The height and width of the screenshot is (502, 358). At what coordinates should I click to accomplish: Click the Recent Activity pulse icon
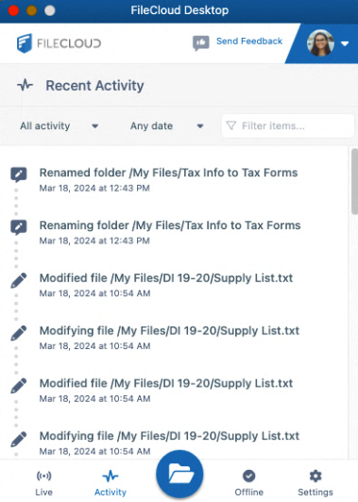26,86
